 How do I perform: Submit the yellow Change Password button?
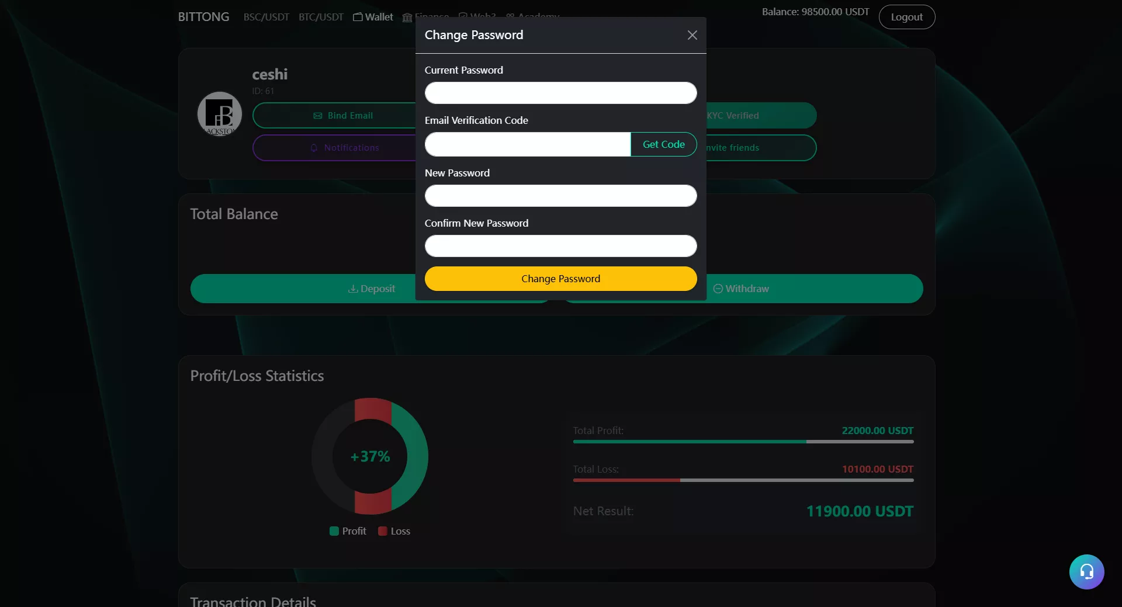[560, 279]
